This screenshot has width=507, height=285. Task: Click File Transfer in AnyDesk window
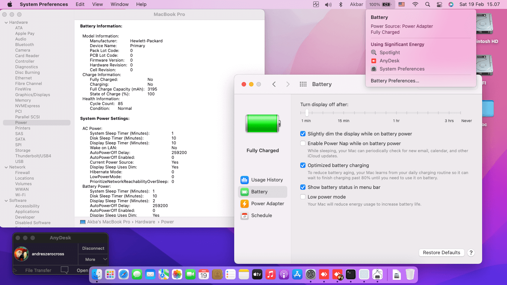[38, 271]
